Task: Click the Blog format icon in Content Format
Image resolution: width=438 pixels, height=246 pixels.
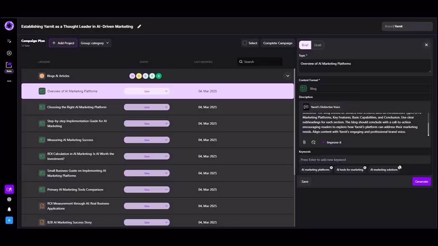Action: [x=304, y=88]
